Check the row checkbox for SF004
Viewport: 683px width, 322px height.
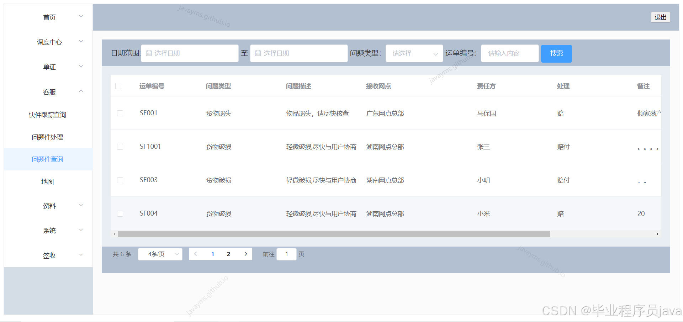tap(120, 213)
